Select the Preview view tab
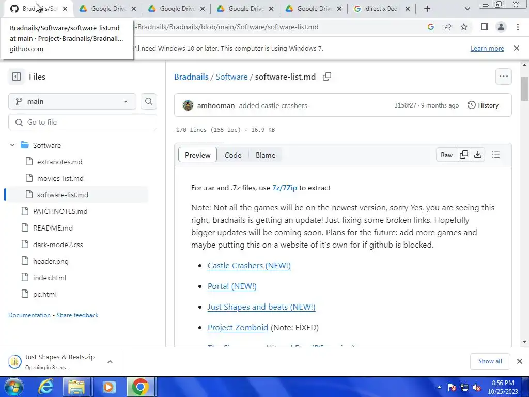 pyautogui.click(x=197, y=155)
